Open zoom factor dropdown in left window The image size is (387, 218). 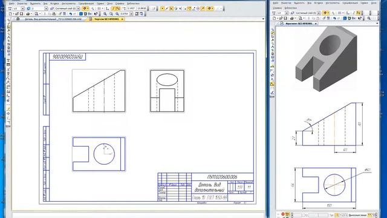[131, 14]
